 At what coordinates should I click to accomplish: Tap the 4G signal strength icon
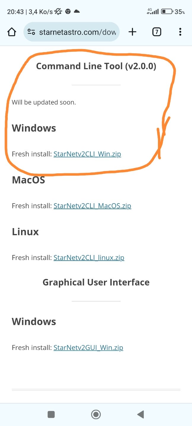[x=153, y=12]
